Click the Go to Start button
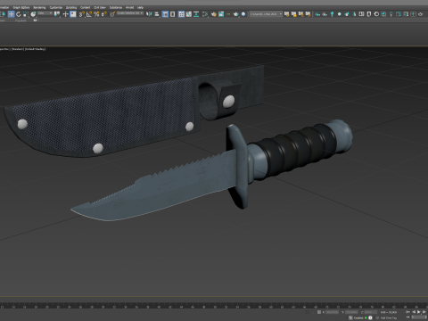This screenshot has height=321, width=428. (x=408, y=312)
